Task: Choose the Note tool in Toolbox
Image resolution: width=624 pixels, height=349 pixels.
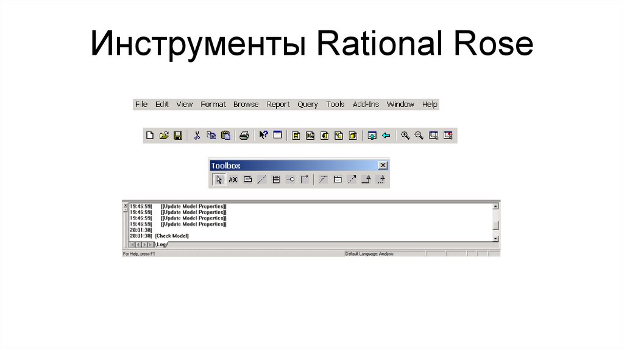Action: coord(247,179)
